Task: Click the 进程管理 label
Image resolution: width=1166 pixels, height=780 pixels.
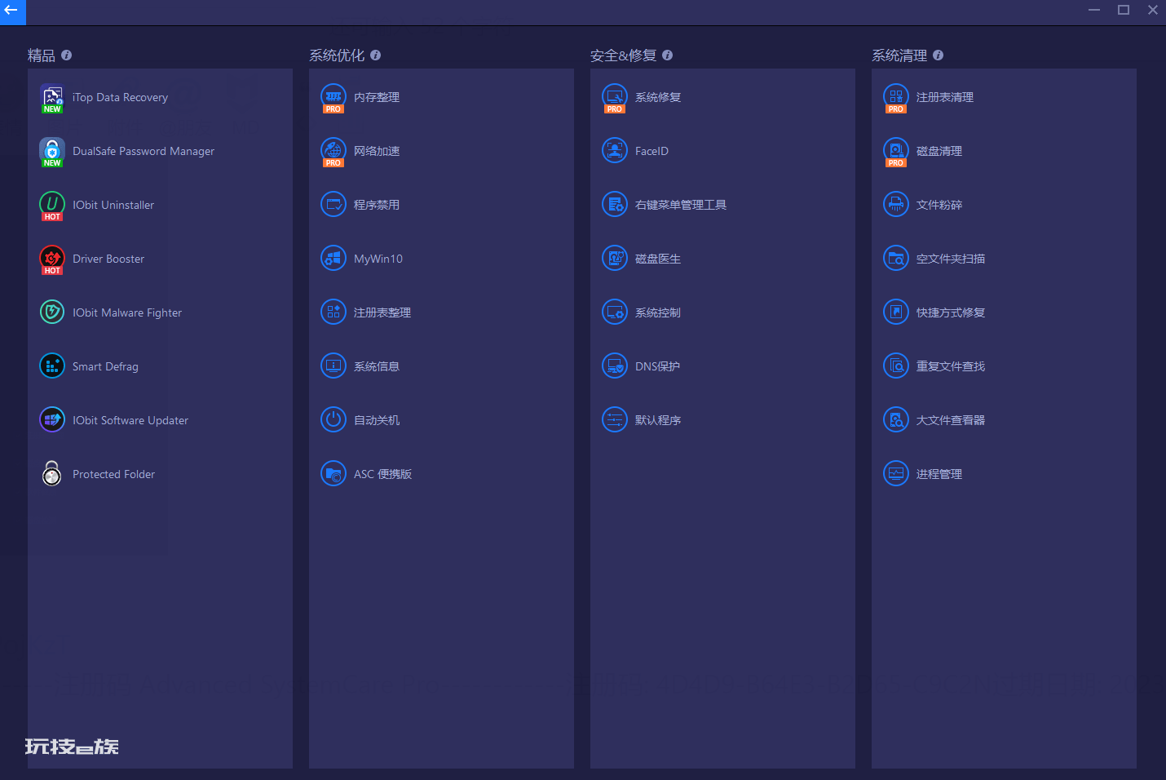Action: 939,474
